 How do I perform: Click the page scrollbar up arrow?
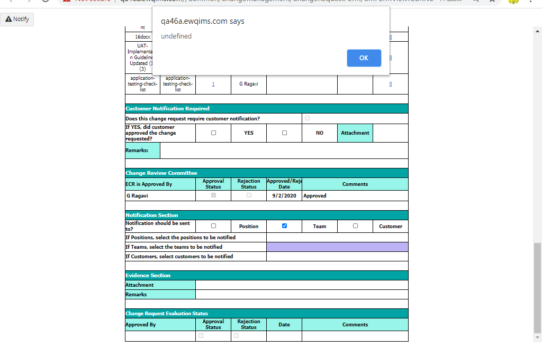[537, 31]
